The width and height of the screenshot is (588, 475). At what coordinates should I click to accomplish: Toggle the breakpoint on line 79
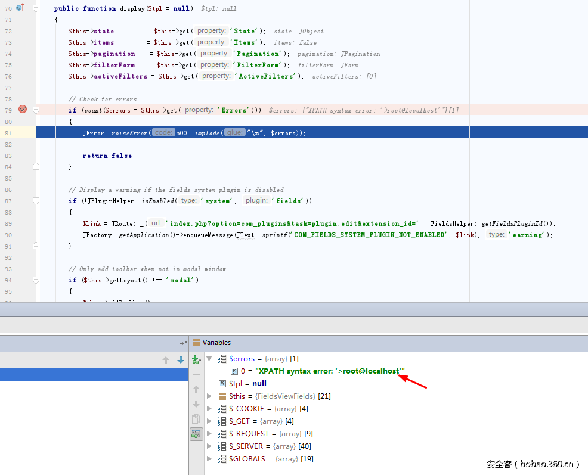tap(23, 110)
